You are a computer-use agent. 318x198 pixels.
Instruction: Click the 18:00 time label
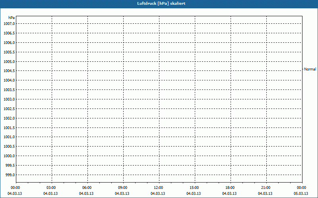tap(230, 188)
